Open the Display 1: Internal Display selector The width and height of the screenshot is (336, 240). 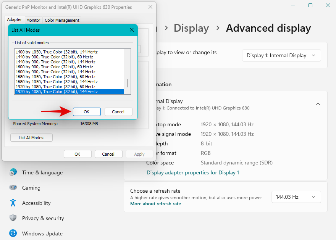tap(281, 55)
